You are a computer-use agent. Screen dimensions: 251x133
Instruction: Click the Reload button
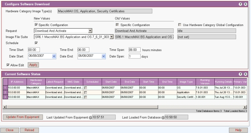[x=29, y=130]
